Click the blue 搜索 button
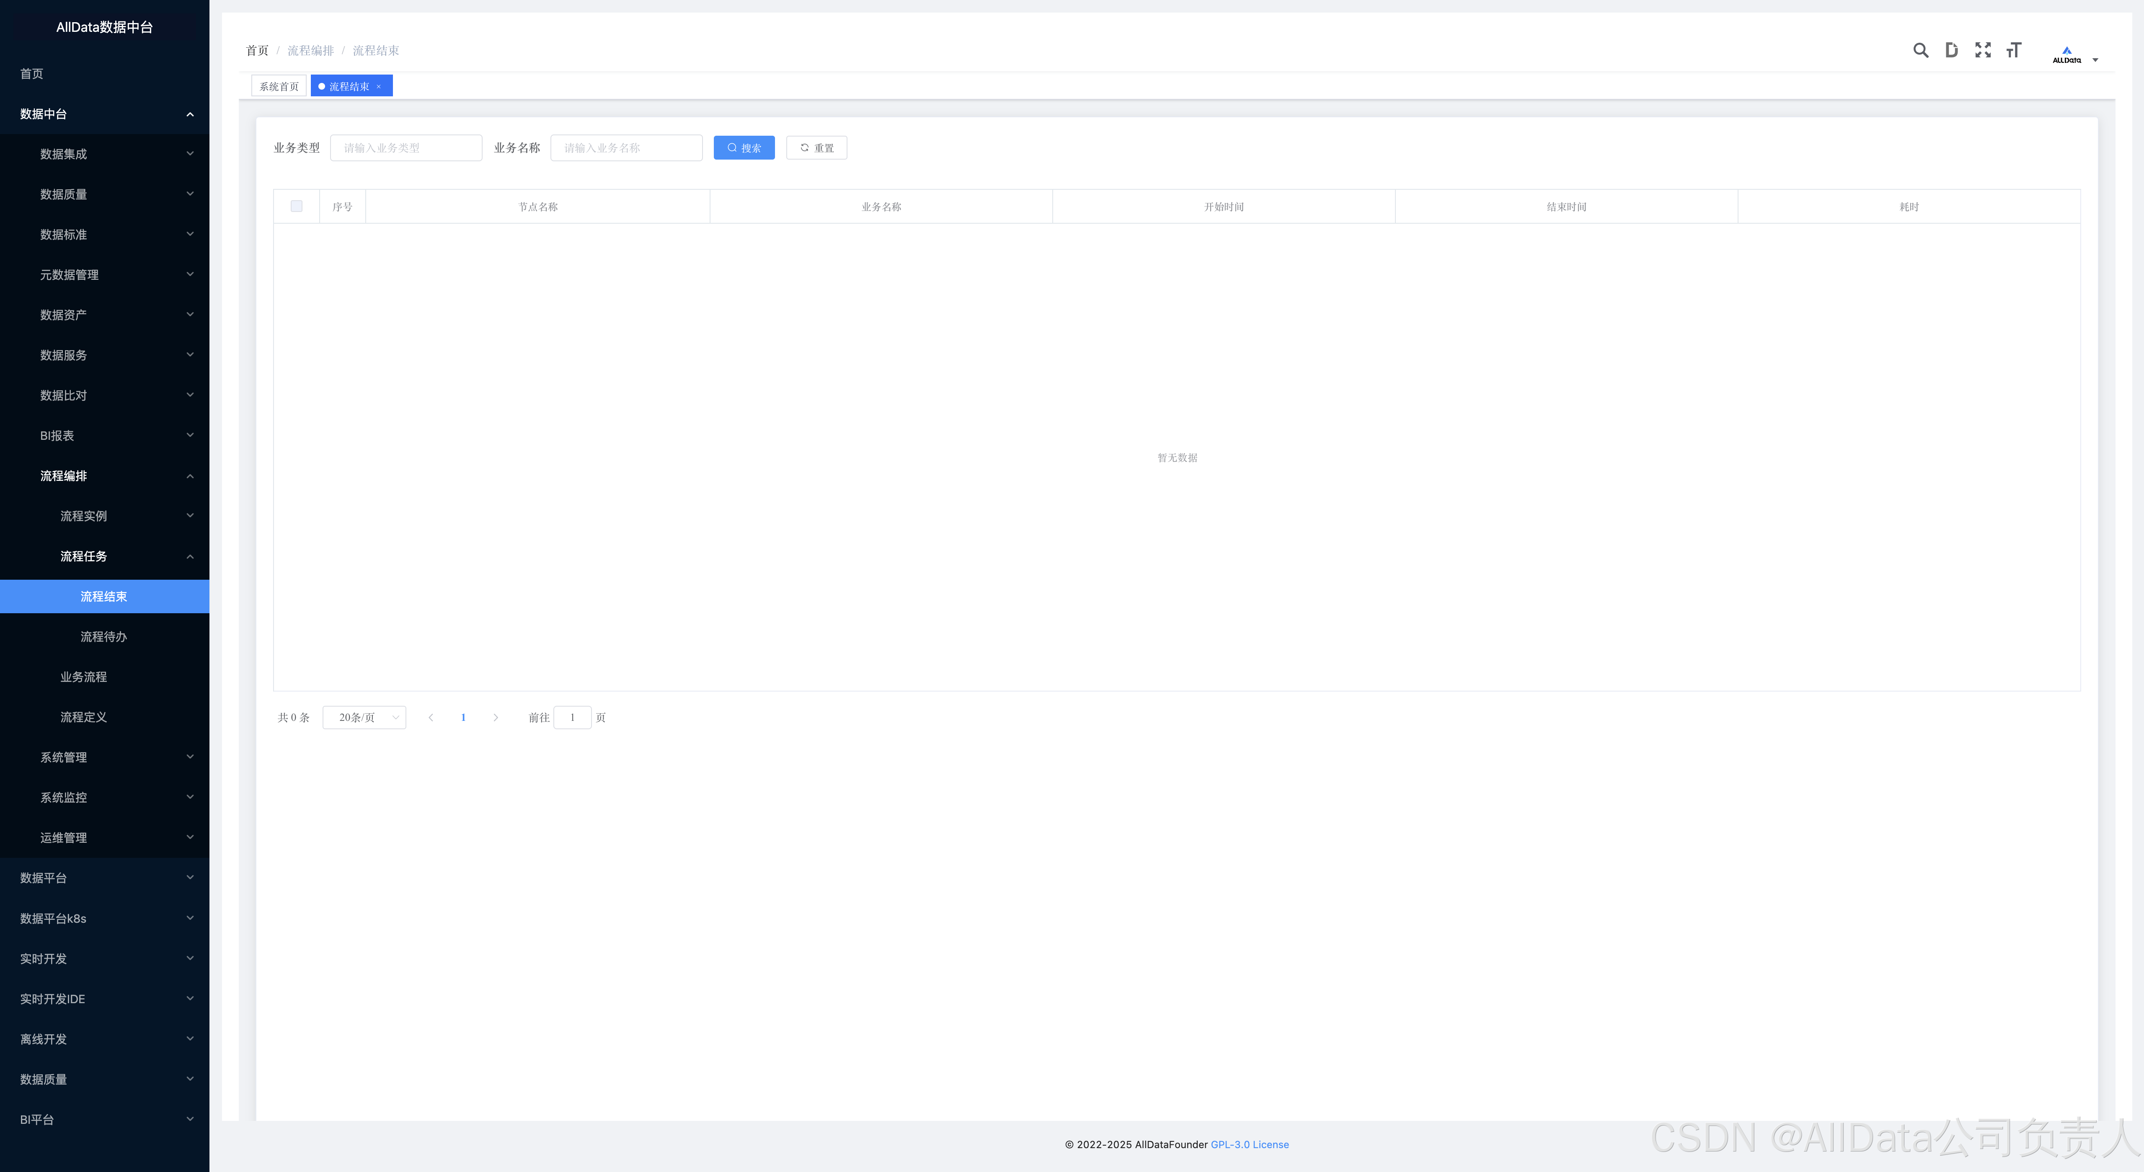 pyautogui.click(x=743, y=148)
